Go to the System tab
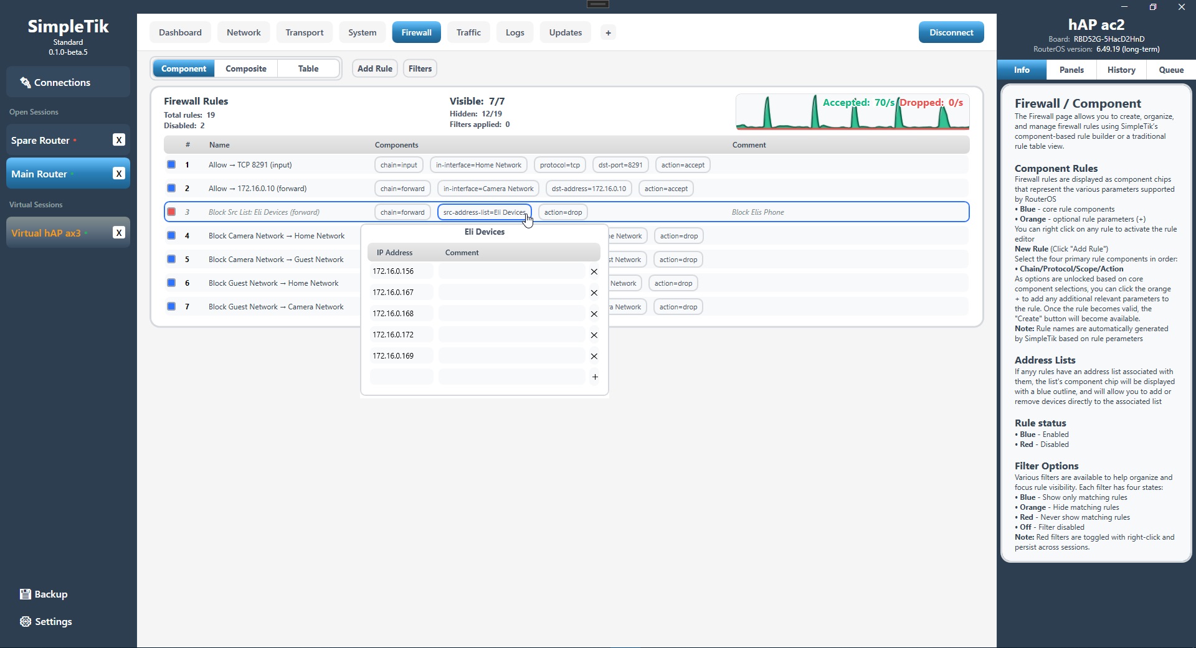1196x648 pixels. coord(363,32)
